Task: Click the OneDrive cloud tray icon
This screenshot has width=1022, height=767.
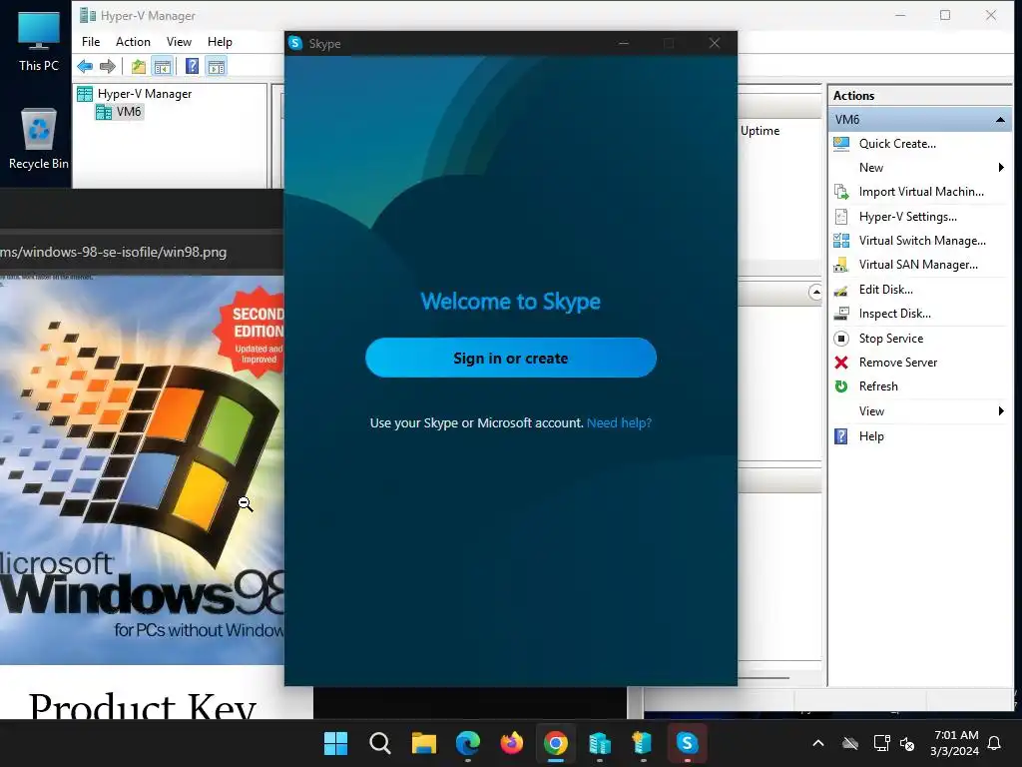Action: (850, 743)
